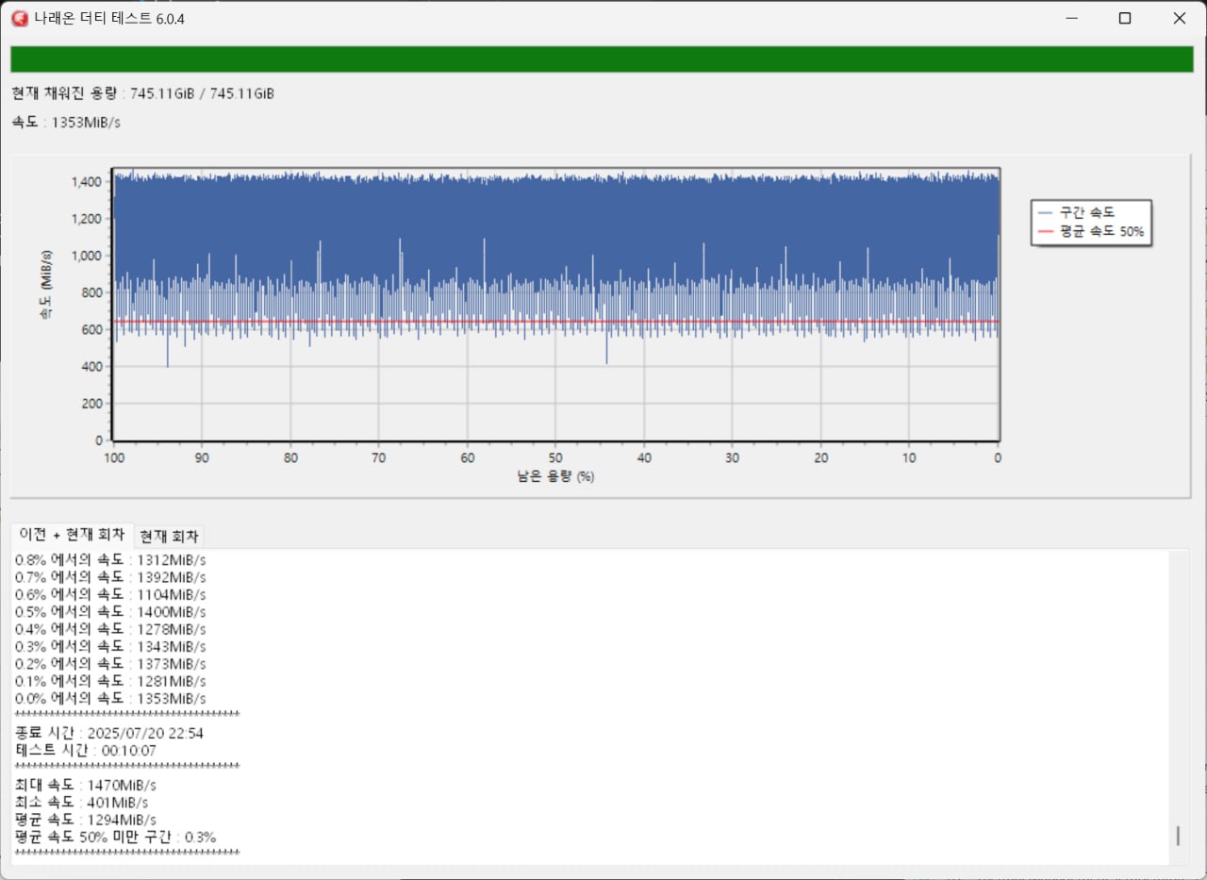Minimize the Dirty Test window
This screenshot has width=1207, height=880.
click(x=1070, y=18)
